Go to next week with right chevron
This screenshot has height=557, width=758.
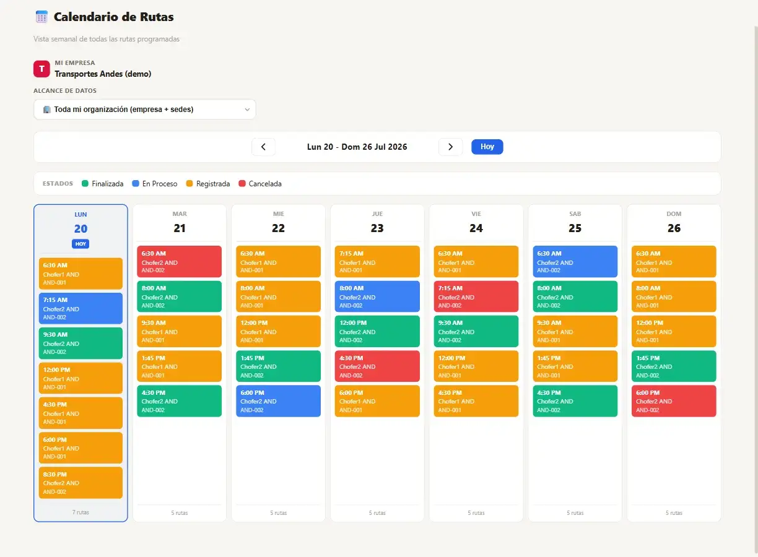450,147
